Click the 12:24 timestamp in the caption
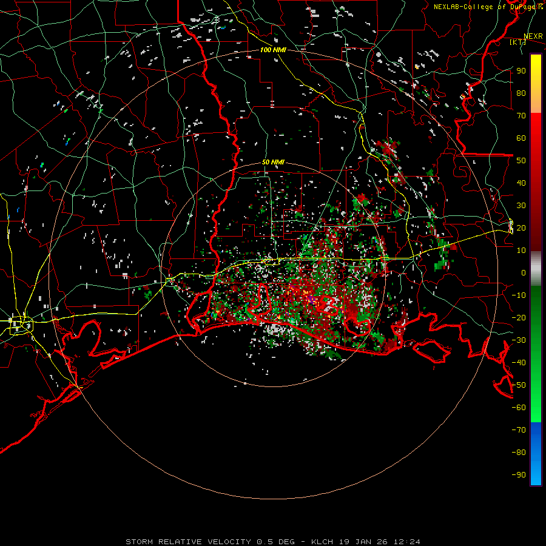Screen dimensions: 546x546 407,542
